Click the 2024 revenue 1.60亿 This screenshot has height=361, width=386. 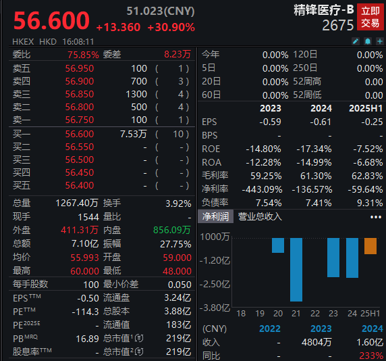(370, 342)
